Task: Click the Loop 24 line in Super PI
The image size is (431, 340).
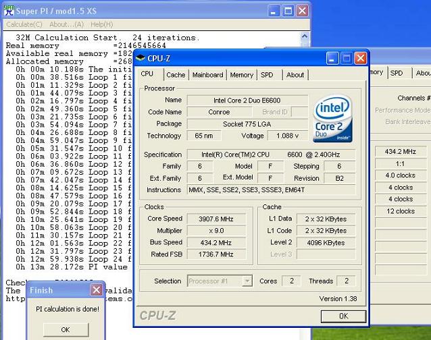Action: (x=74, y=259)
